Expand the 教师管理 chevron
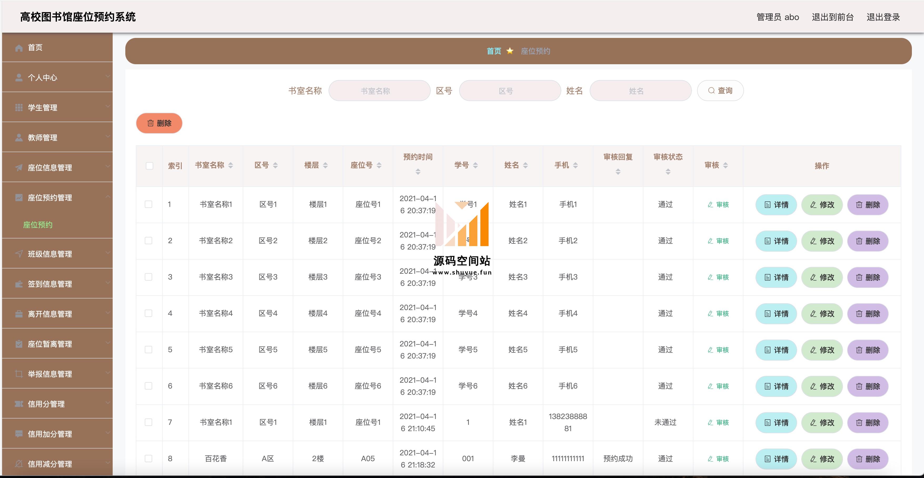924x478 pixels. tap(108, 137)
